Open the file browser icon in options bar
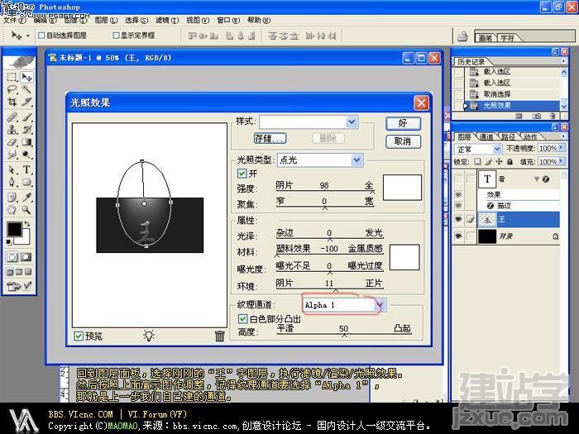This screenshot has width=579, height=434. coord(462,36)
